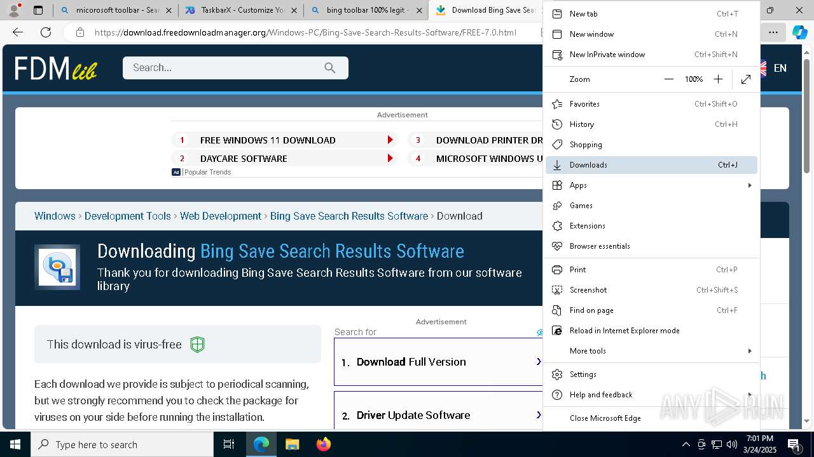Click the FDM lib logo
Image resolution: width=814 pixels, height=457 pixels.
pos(56,68)
